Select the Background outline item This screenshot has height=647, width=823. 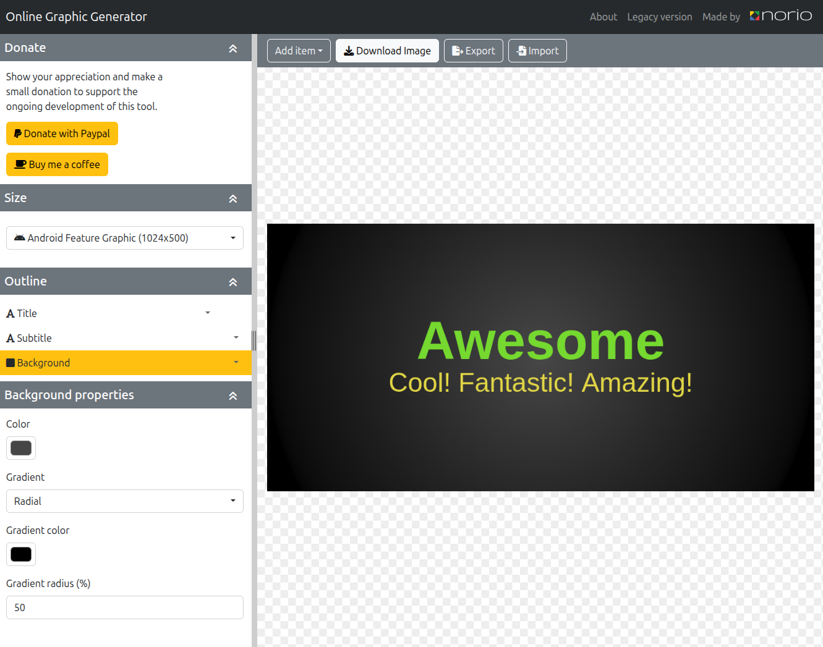(111, 363)
